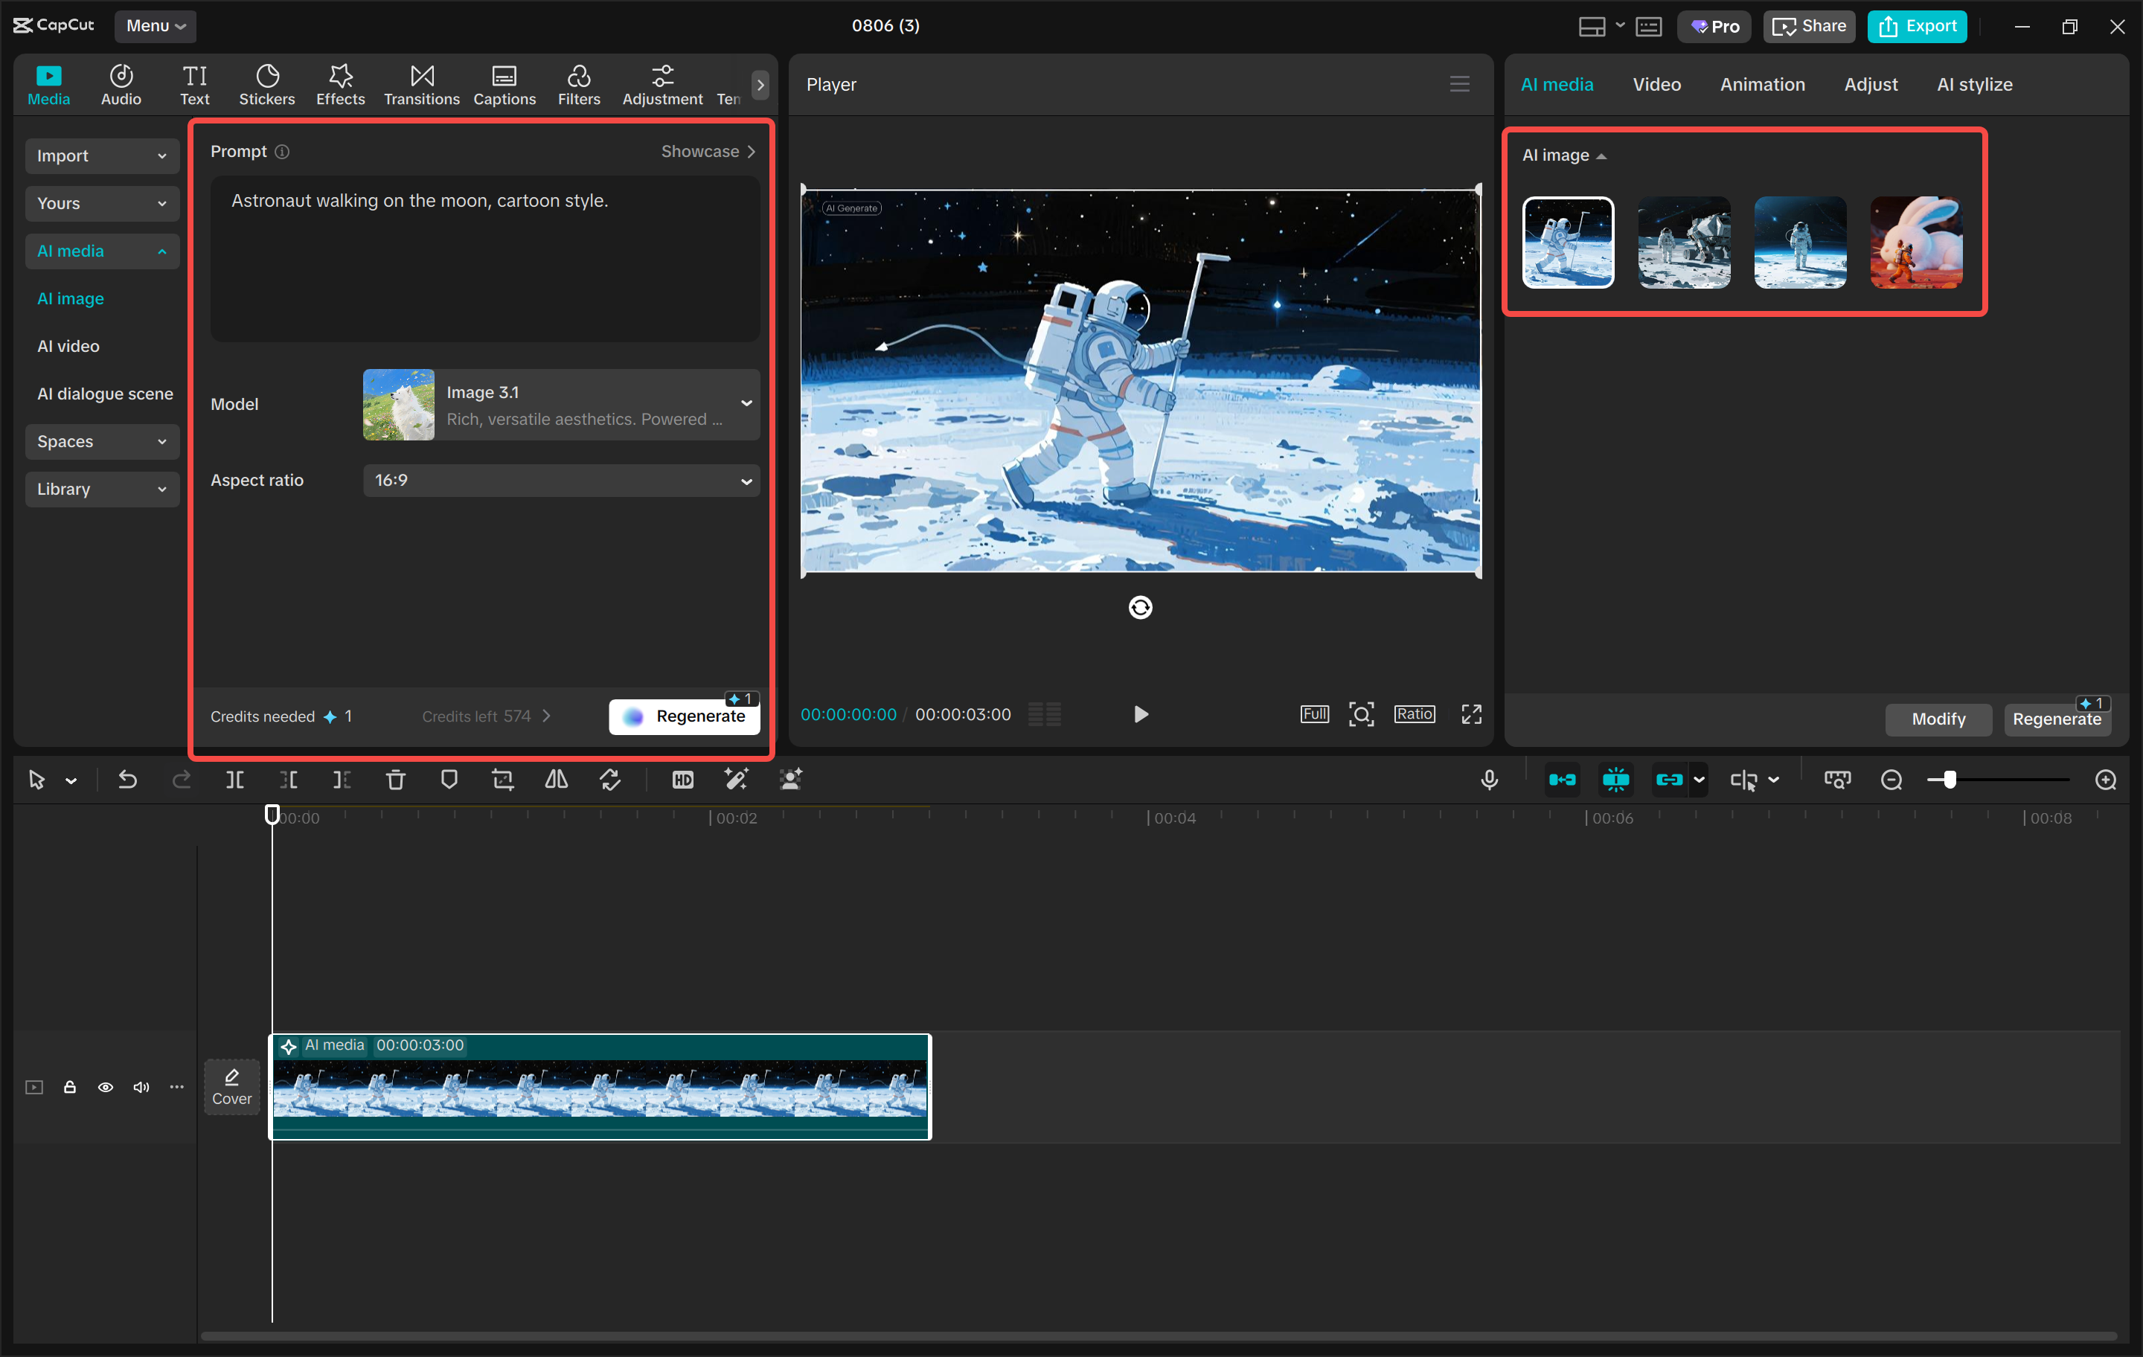This screenshot has height=1357, width=2143.
Task: Toggle auto snapping on timeline
Action: (1615, 780)
